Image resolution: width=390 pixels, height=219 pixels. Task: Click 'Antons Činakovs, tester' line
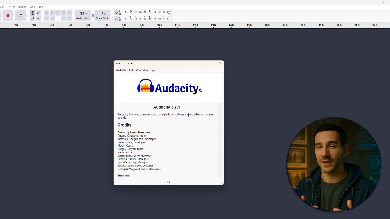pyautogui.click(x=132, y=136)
